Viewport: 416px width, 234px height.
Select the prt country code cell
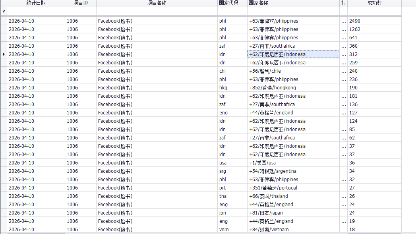pyautogui.click(x=232, y=188)
